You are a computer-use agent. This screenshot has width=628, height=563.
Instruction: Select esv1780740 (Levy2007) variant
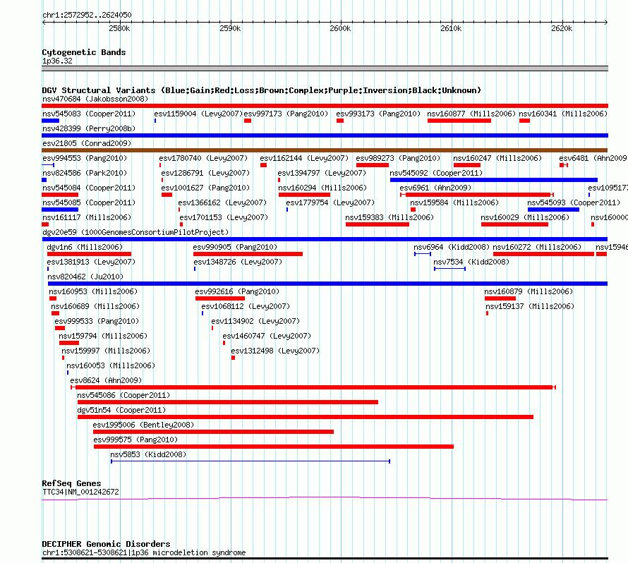160,165
